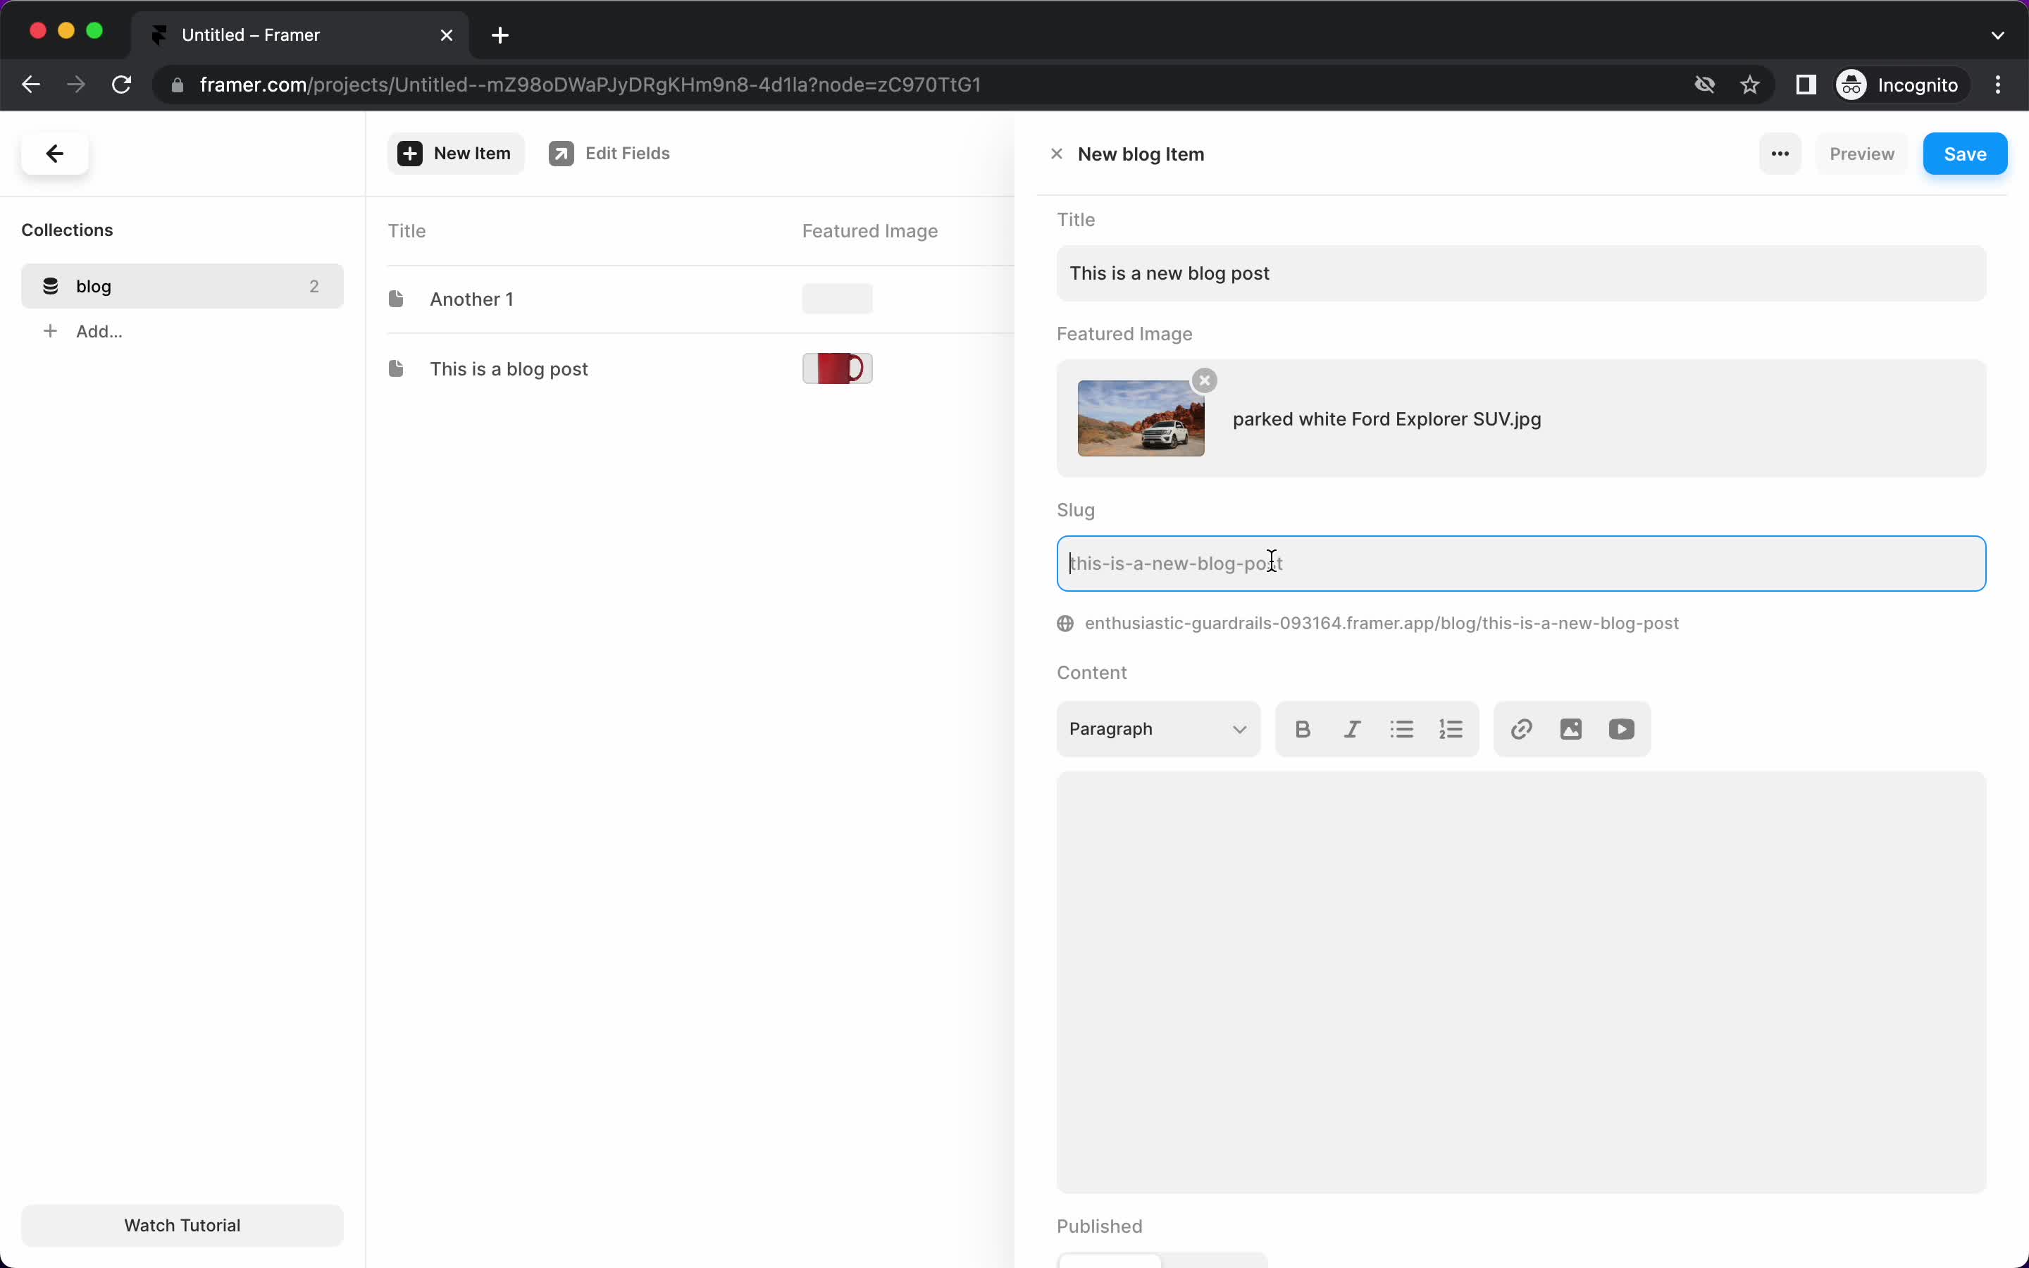Click the Slug input field
Viewport: 2029px width, 1268px height.
point(1519,562)
